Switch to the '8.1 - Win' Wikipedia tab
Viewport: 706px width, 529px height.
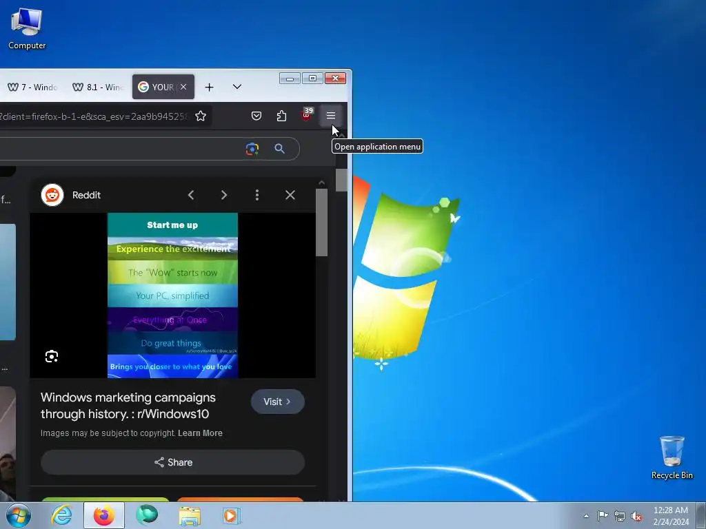[98, 87]
